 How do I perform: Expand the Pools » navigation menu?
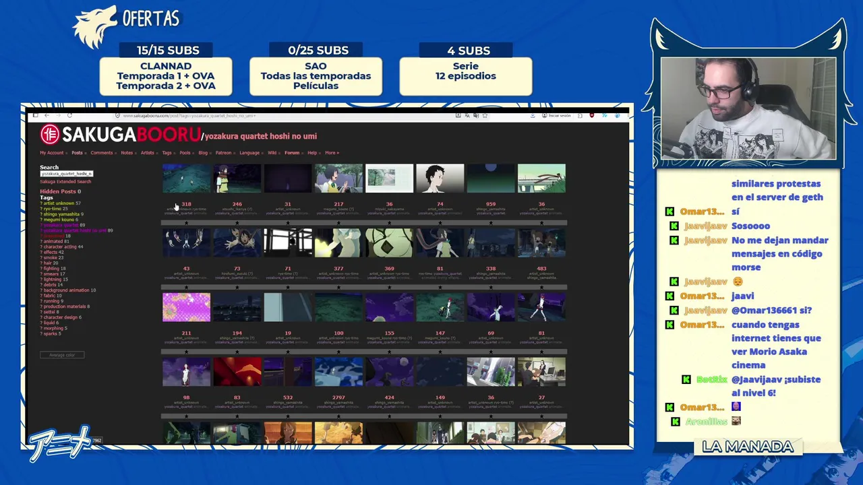[x=186, y=153]
